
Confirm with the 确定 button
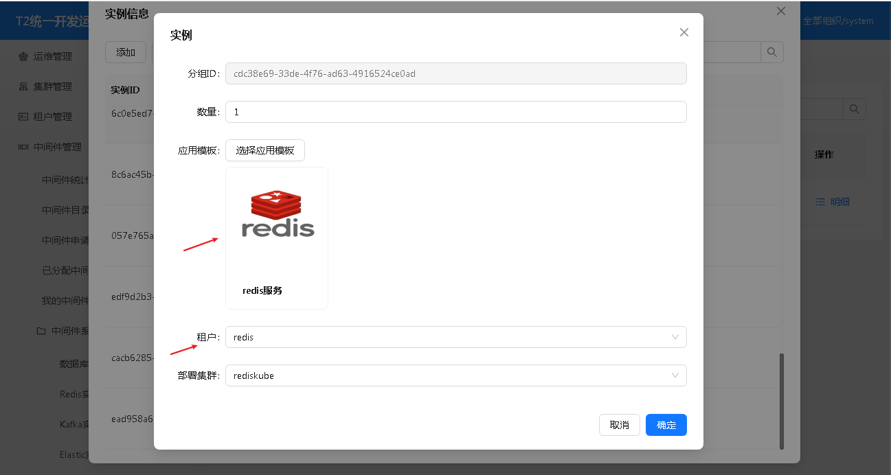[x=666, y=425]
